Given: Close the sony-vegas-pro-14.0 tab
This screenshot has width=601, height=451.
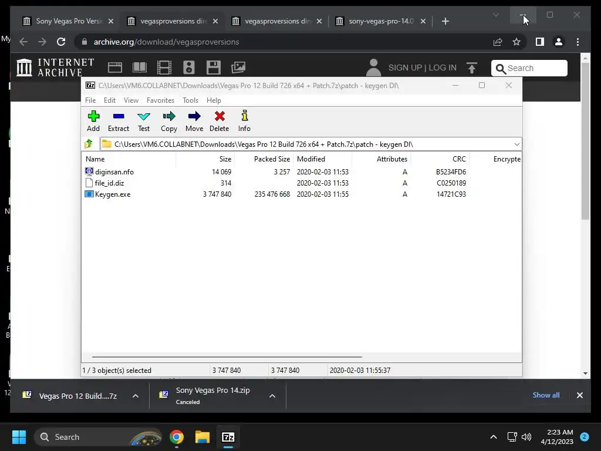Looking at the screenshot, I should [x=423, y=21].
